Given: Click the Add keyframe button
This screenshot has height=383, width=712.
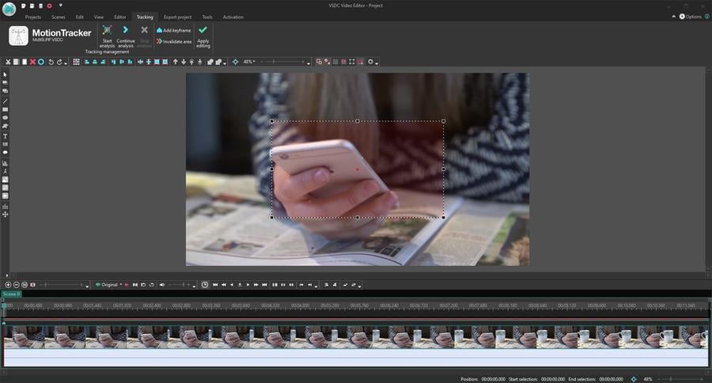Looking at the screenshot, I should pyautogui.click(x=174, y=30).
